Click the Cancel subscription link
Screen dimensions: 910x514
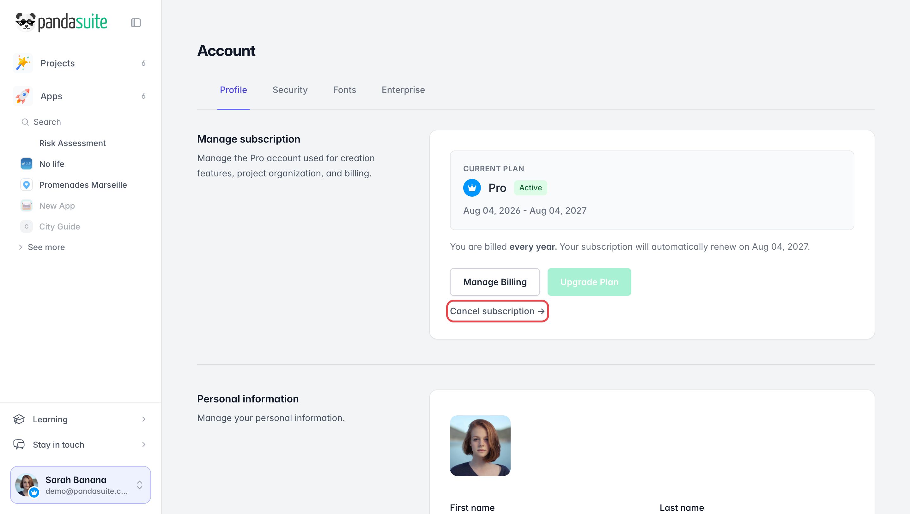497,311
